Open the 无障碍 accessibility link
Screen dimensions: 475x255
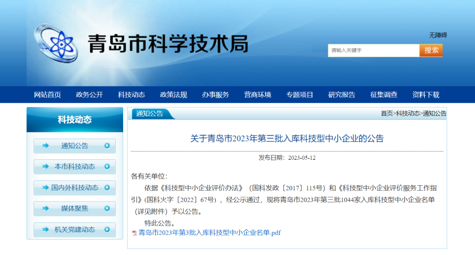tap(438, 35)
